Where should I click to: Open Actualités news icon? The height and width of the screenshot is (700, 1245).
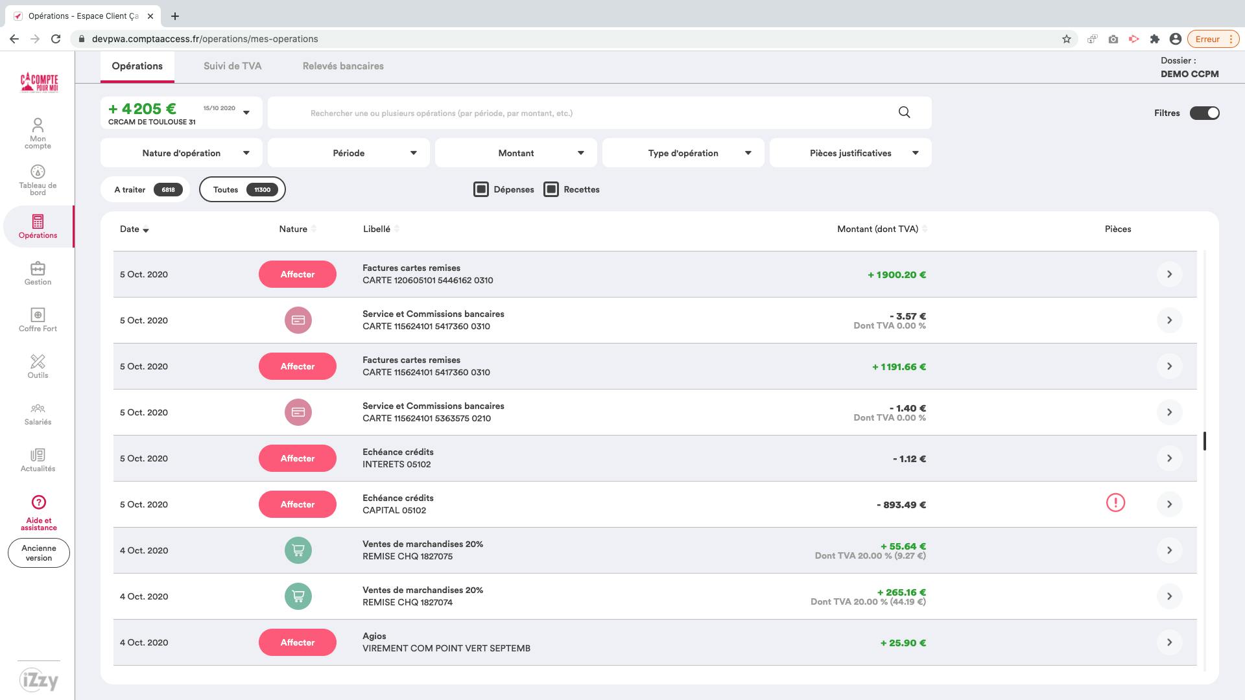[x=38, y=460]
